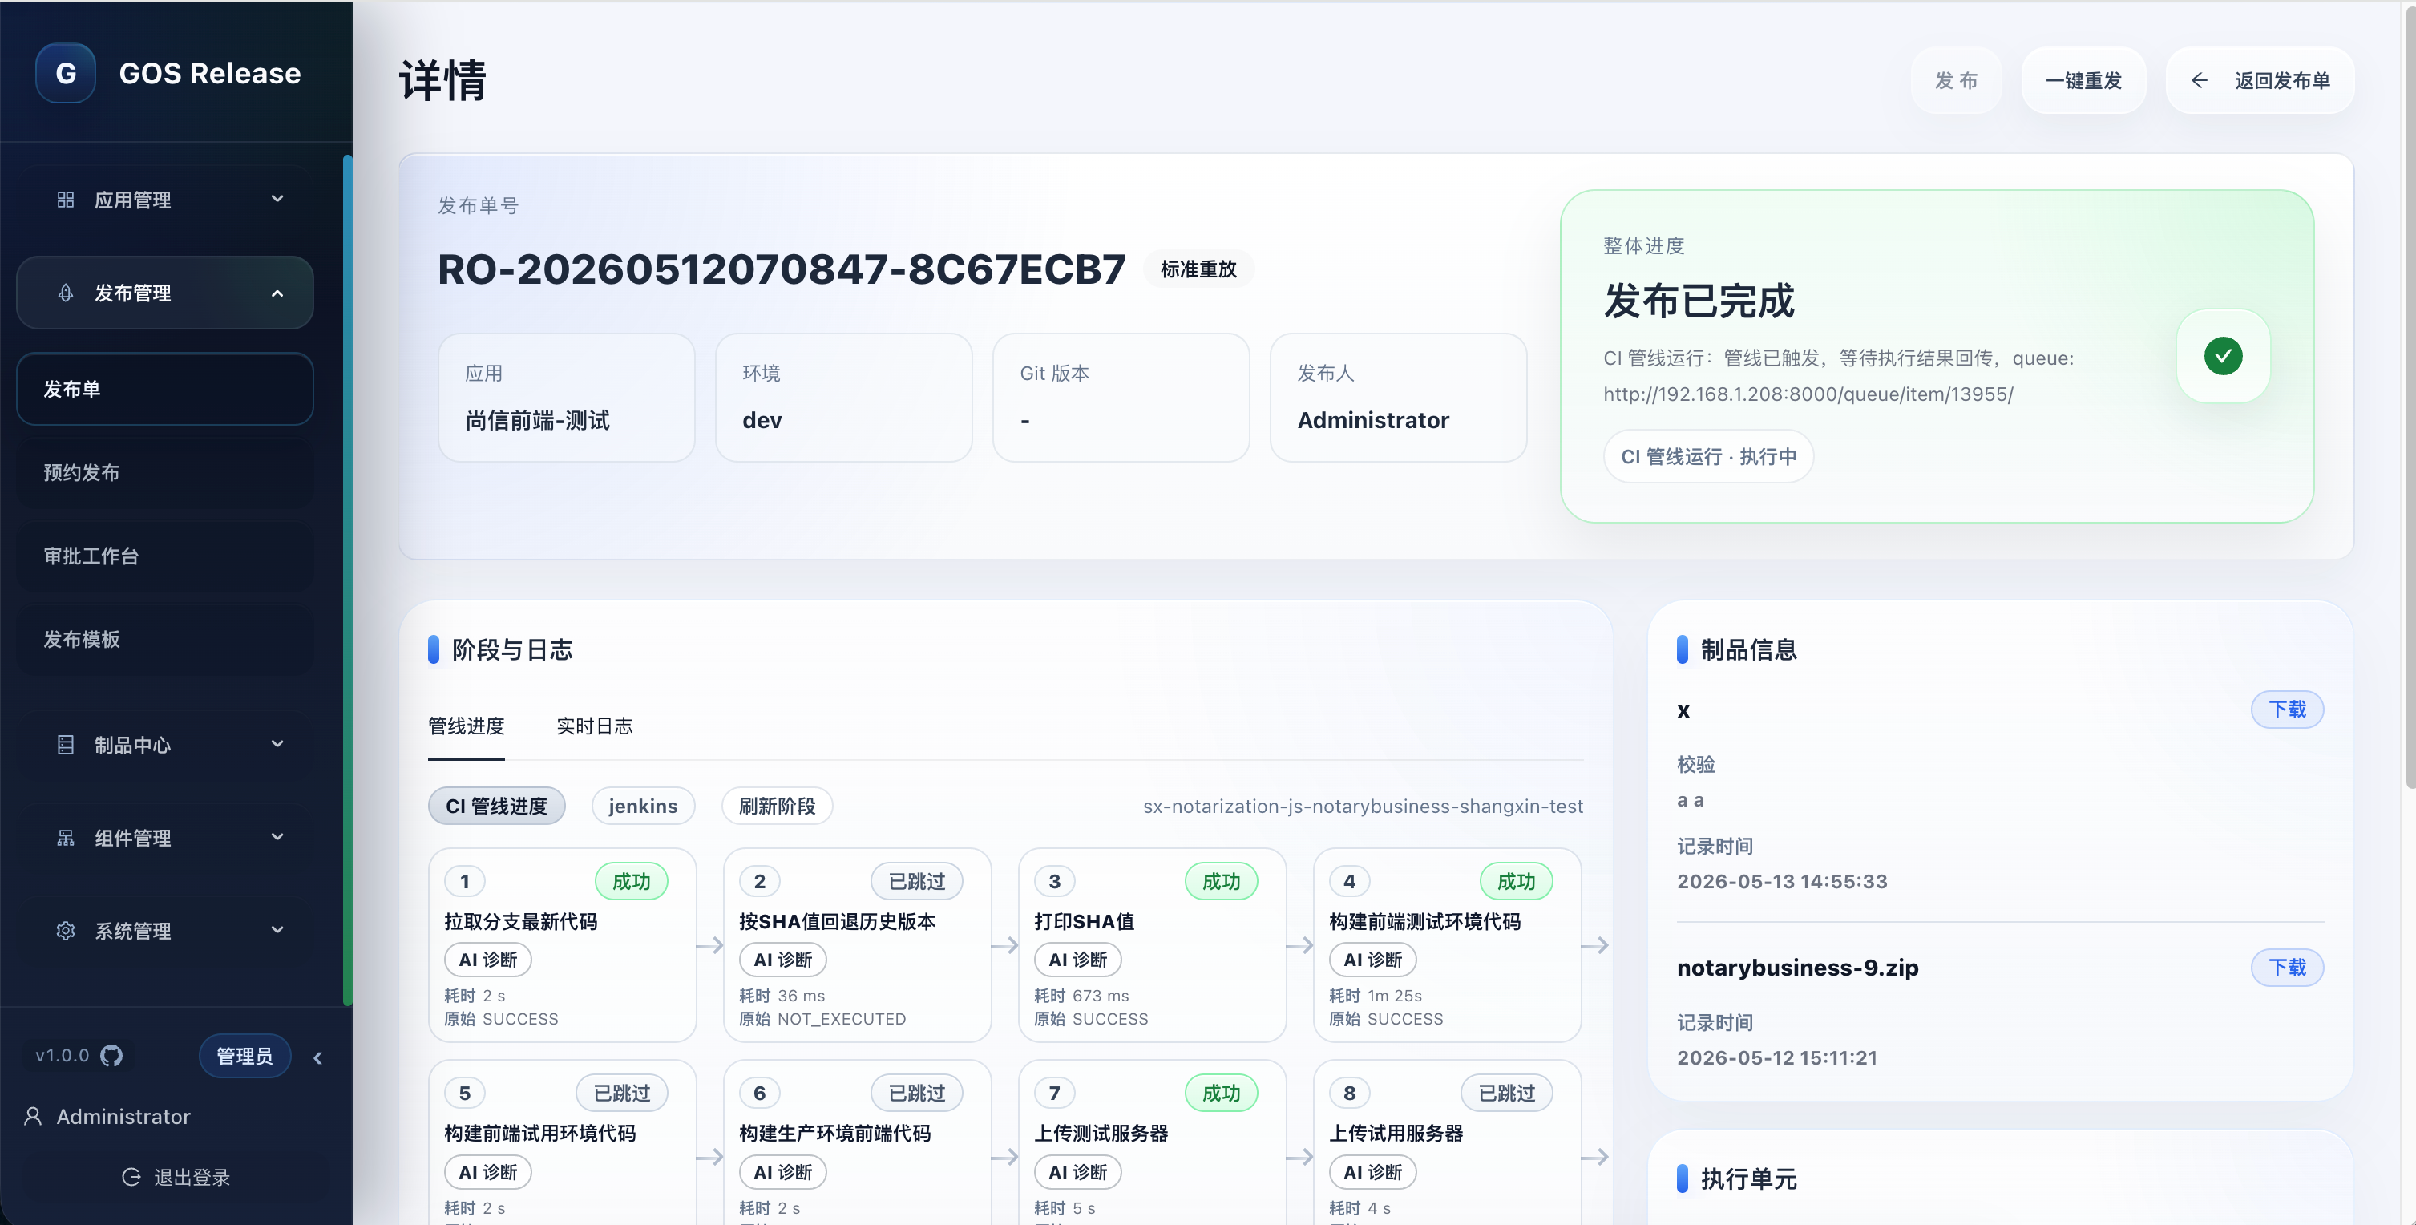Download the artifact named x

(2287, 710)
